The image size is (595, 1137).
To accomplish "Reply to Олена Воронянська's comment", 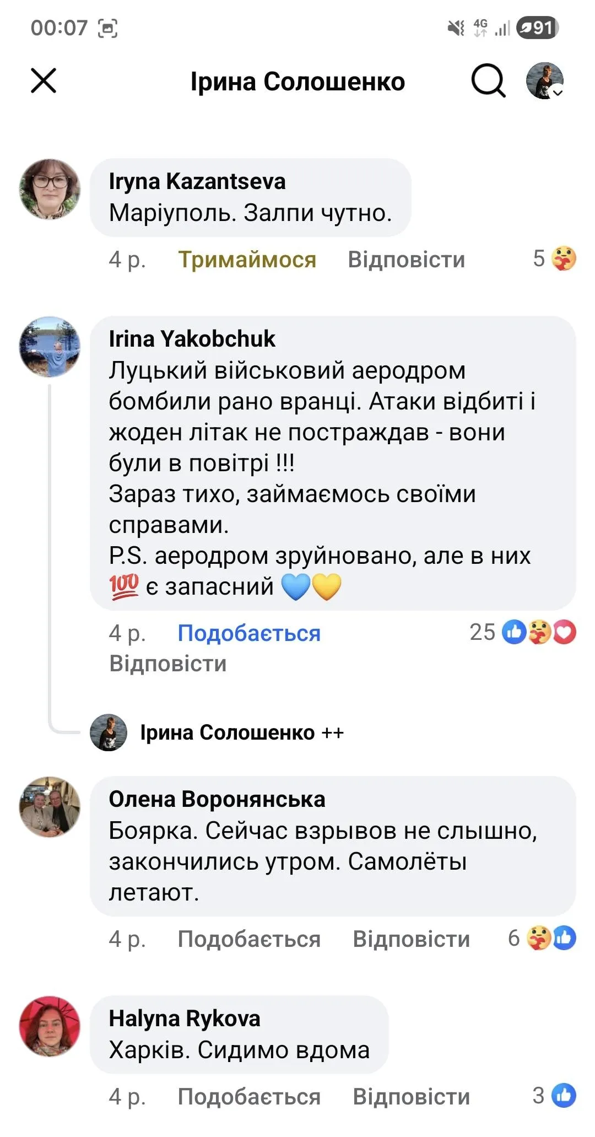I will pos(411,939).
